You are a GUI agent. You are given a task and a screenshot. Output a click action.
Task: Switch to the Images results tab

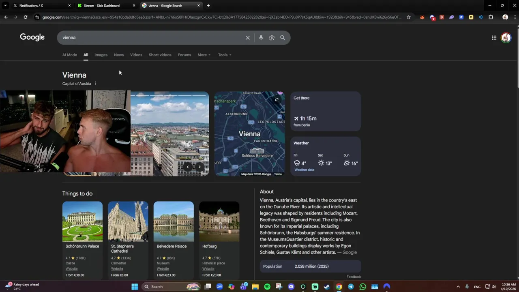(x=101, y=55)
